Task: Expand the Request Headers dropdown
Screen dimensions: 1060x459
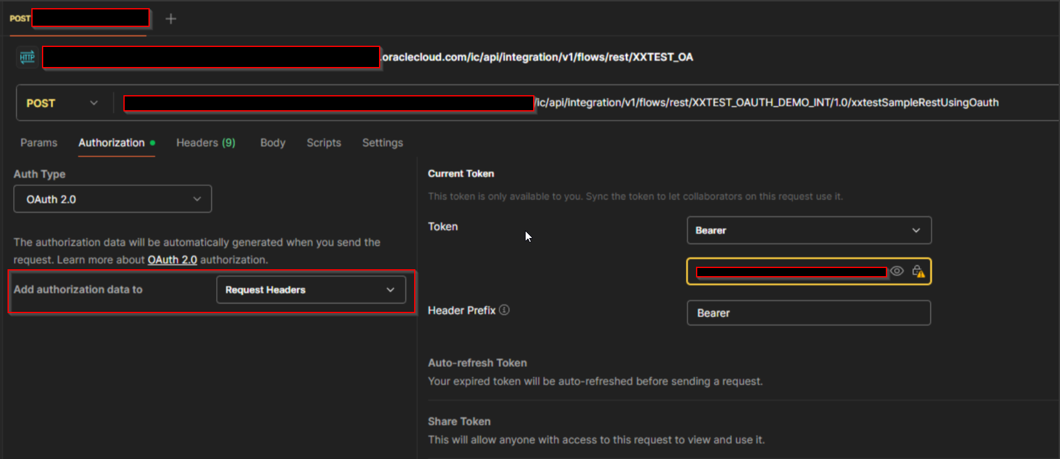Action: pyautogui.click(x=311, y=290)
